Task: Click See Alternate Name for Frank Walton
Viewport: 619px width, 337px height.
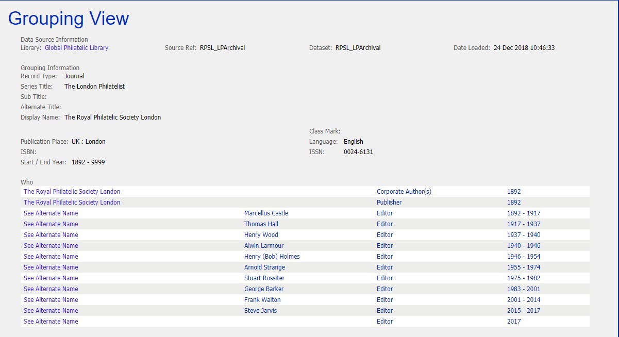Action: click(x=51, y=300)
